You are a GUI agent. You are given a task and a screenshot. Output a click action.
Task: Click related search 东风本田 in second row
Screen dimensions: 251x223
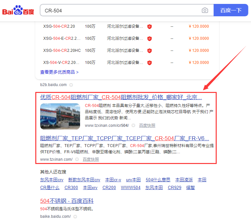point(154,187)
